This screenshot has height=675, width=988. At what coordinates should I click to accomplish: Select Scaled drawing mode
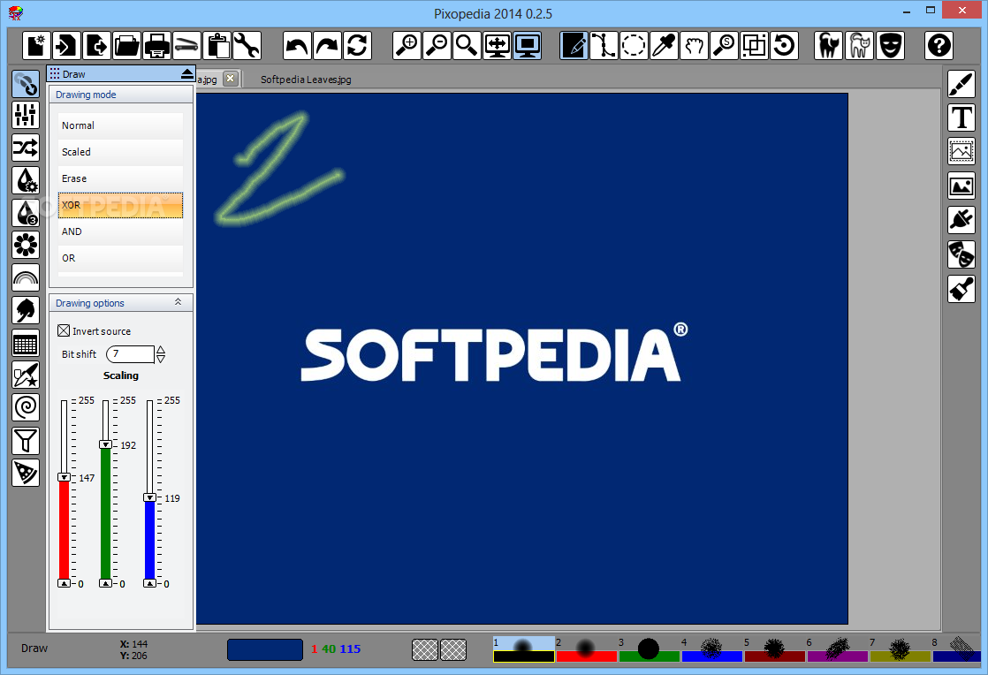tap(120, 152)
